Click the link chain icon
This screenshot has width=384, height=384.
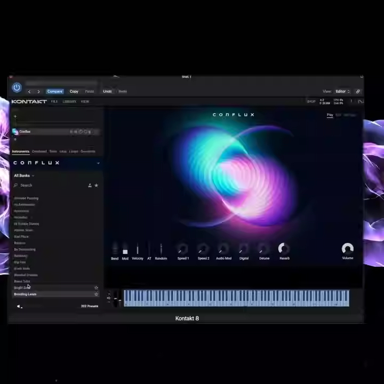click(358, 91)
